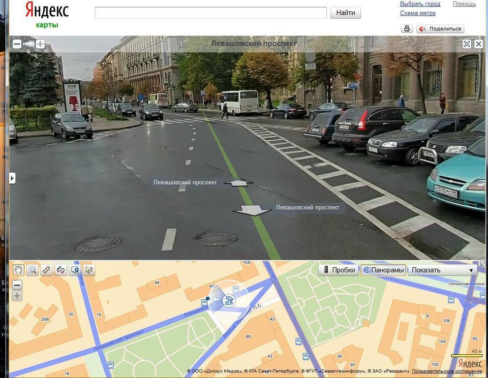Screen dimensions: 488x378
Task: Open the route planning tool
Action: [x=61, y=270]
